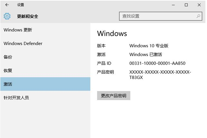This screenshot has width=207, height=138.
Task: Click the gear icon beside 更新和安全
Action: pos(7,16)
